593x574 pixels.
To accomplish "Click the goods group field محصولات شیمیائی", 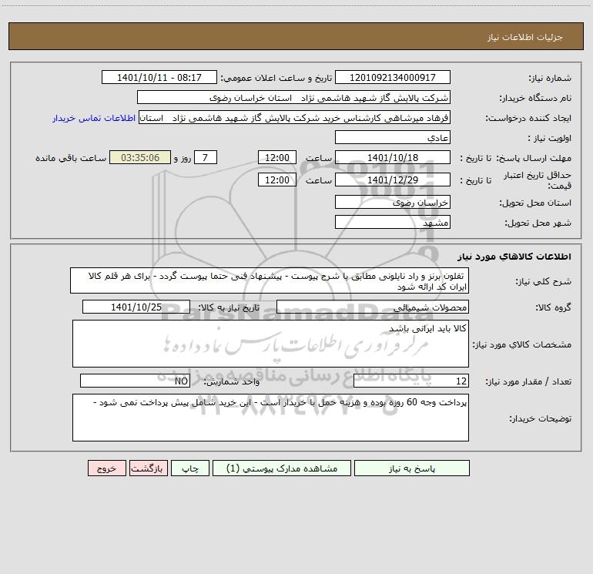I will pos(373,307).
